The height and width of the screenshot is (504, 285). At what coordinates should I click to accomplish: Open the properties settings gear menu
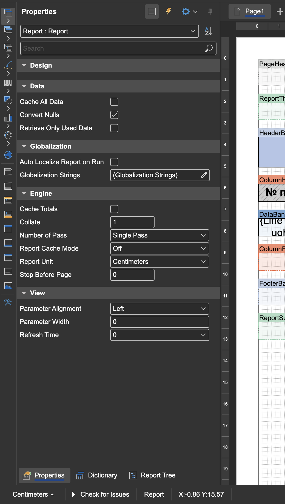(x=189, y=11)
